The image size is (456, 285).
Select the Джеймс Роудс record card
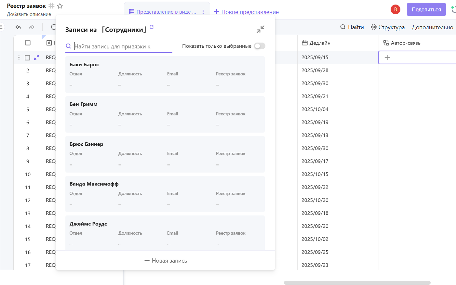click(x=165, y=233)
